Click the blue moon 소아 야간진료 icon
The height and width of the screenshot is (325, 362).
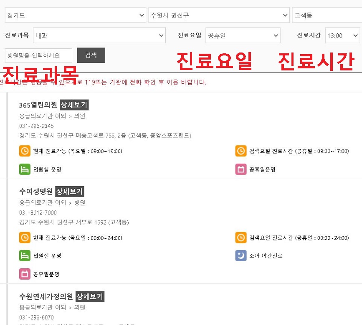pyautogui.click(x=241, y=256)
